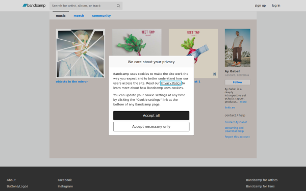Click the search magnifier icon
Viewport: 306px width, 191px height.
[118, 6]
